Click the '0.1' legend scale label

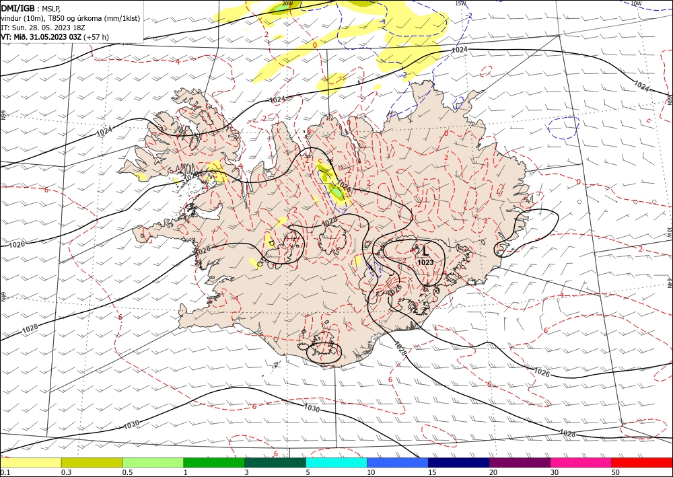[x=5, y=472]
